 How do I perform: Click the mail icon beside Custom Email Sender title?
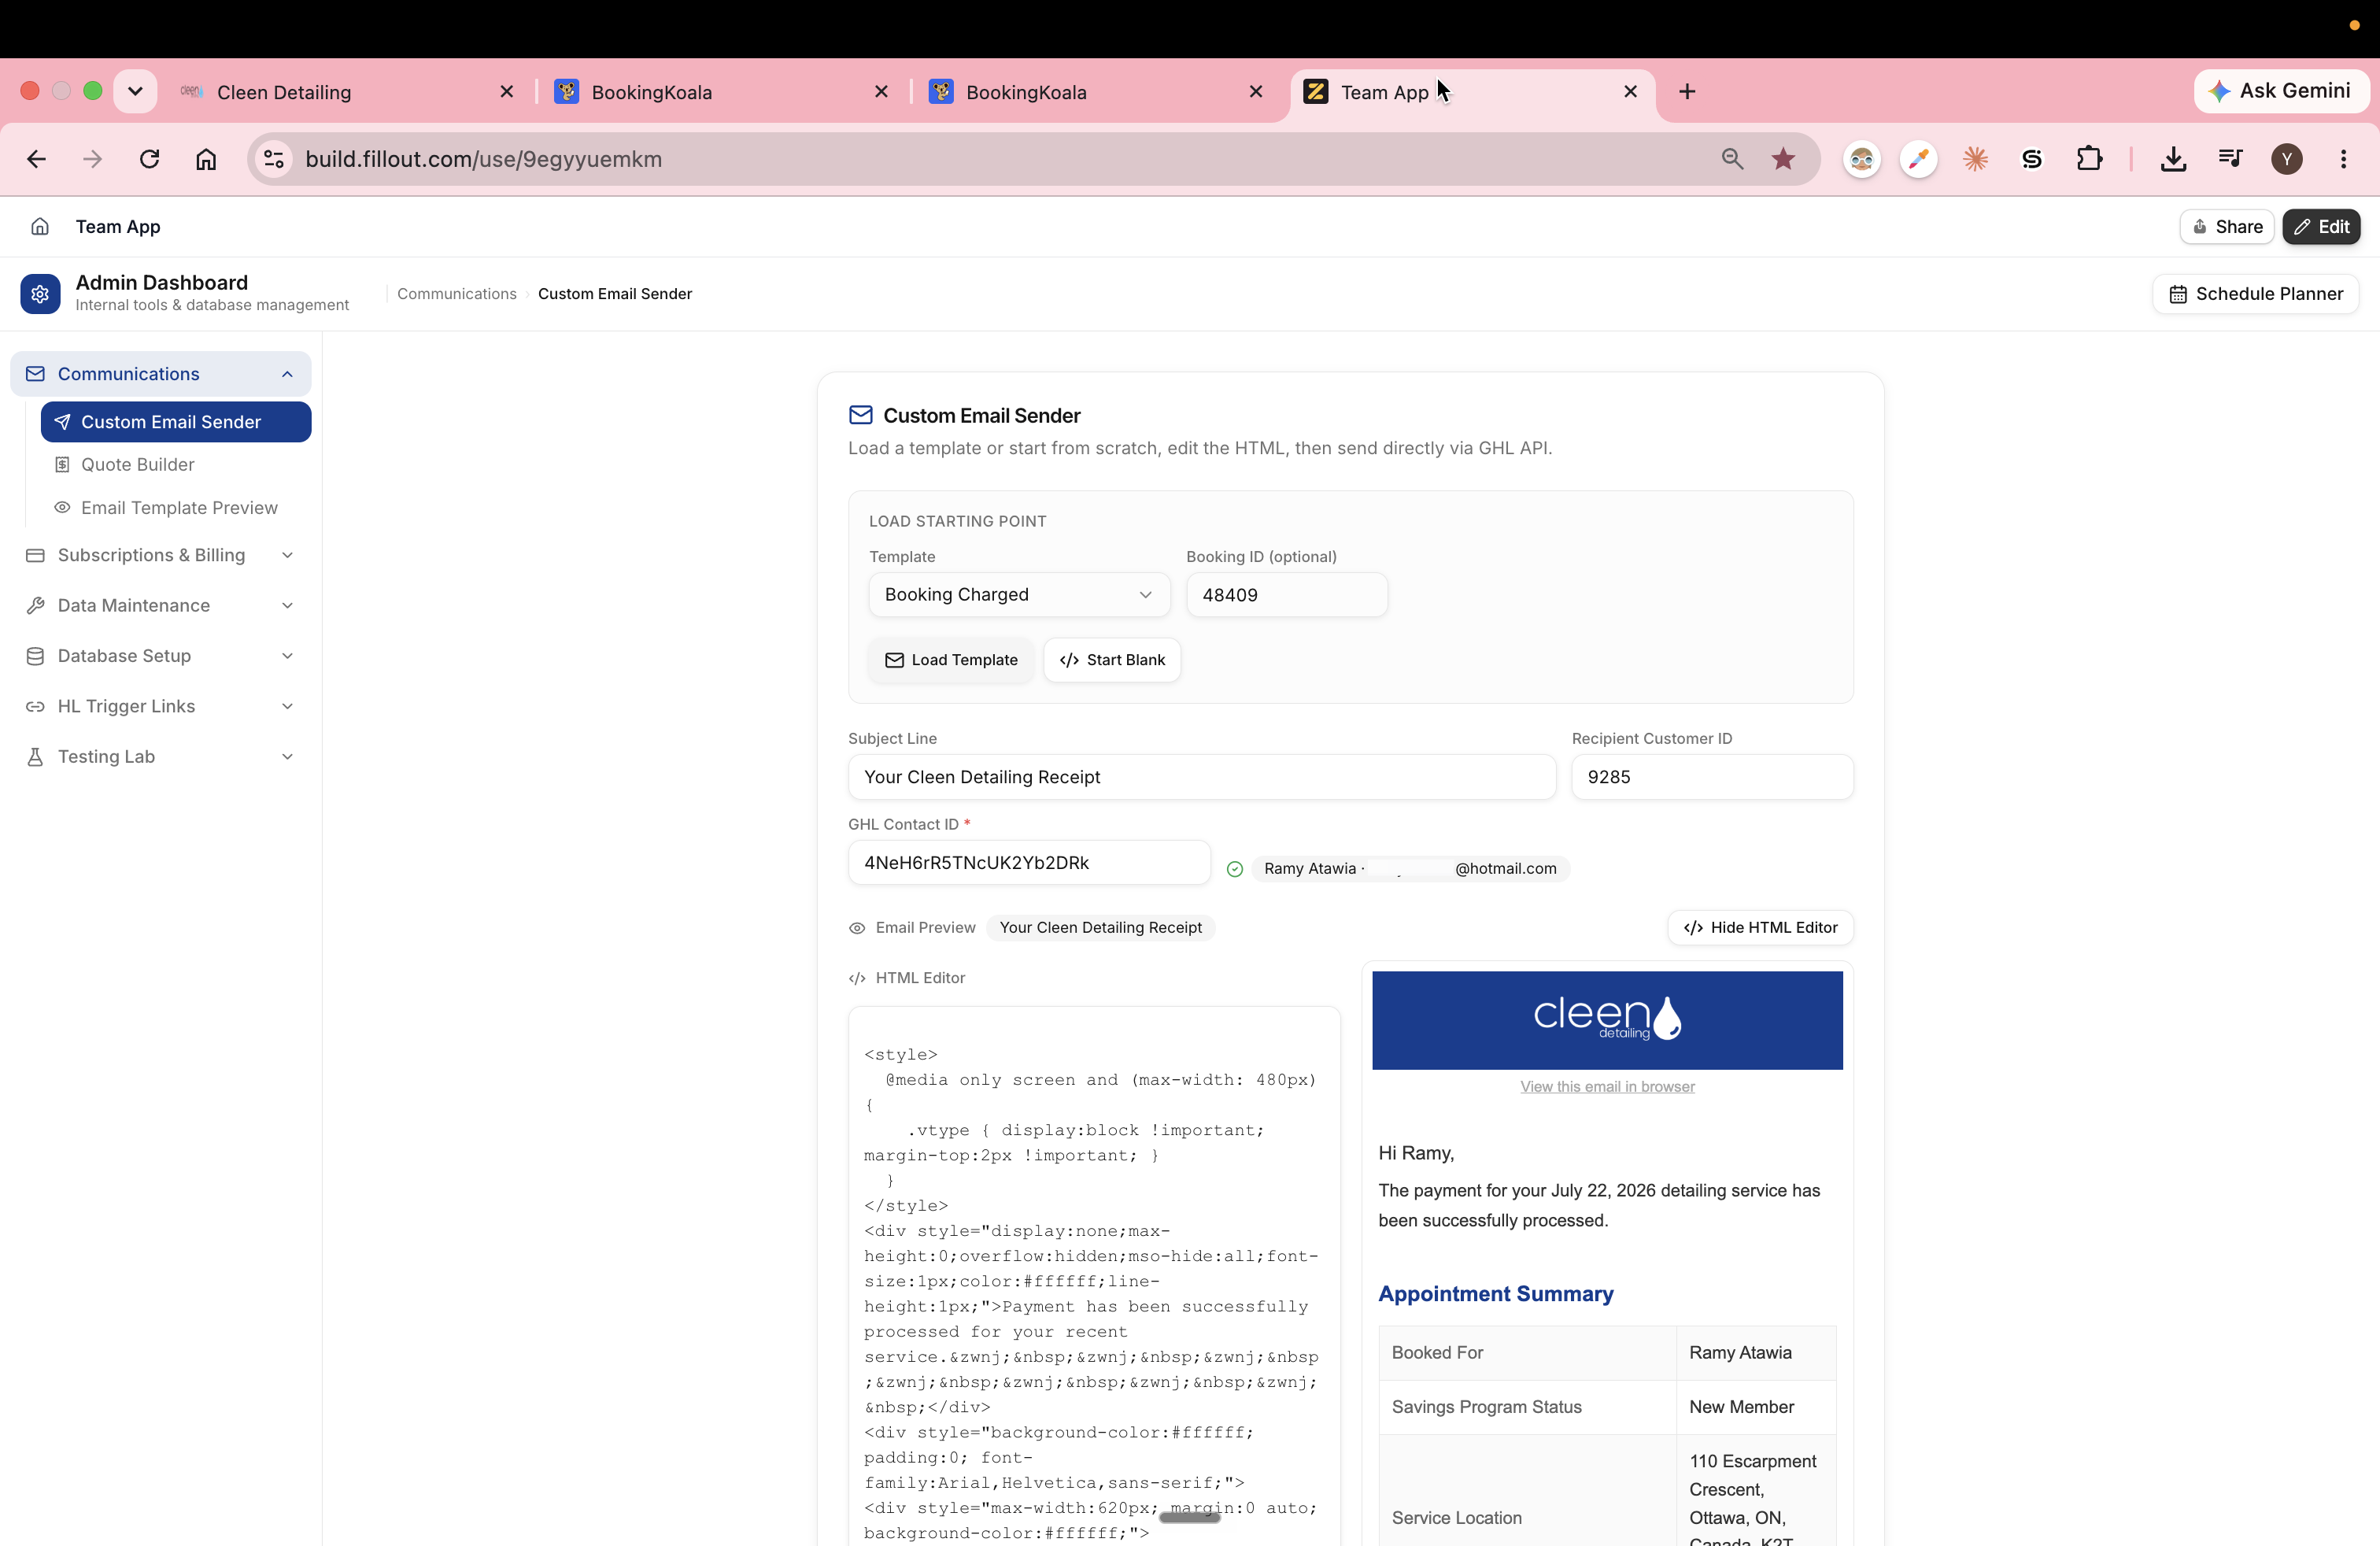click(x=860, y=415)
